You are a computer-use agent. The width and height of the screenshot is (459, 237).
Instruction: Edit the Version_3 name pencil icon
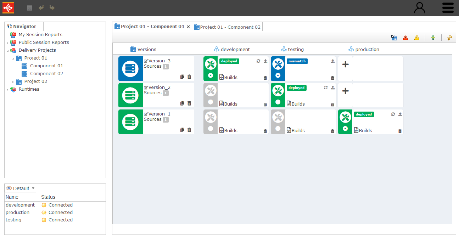(146, 61)
